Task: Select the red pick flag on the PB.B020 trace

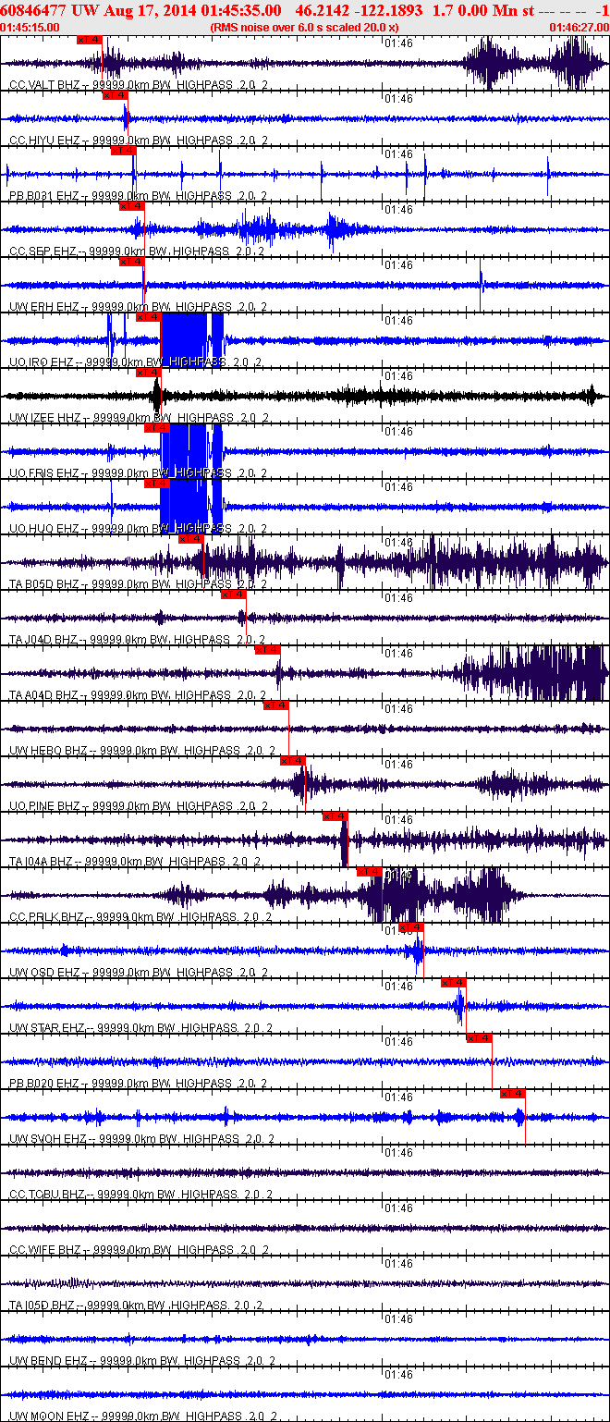Action: (x=479, y=1038)
